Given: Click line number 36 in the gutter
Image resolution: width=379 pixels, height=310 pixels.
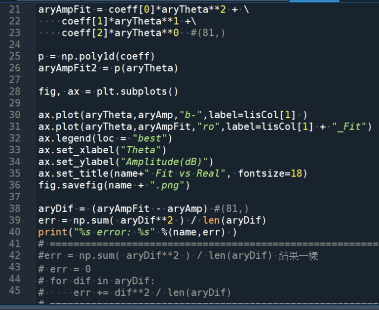Looking at the screenshot, I should tap(15, 185).
